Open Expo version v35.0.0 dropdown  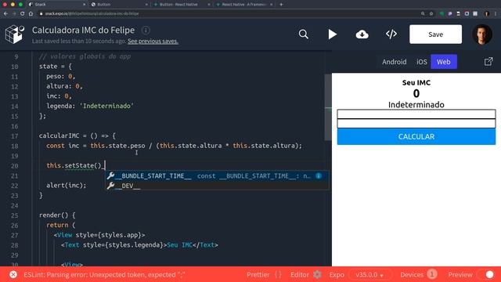point(369,275)
